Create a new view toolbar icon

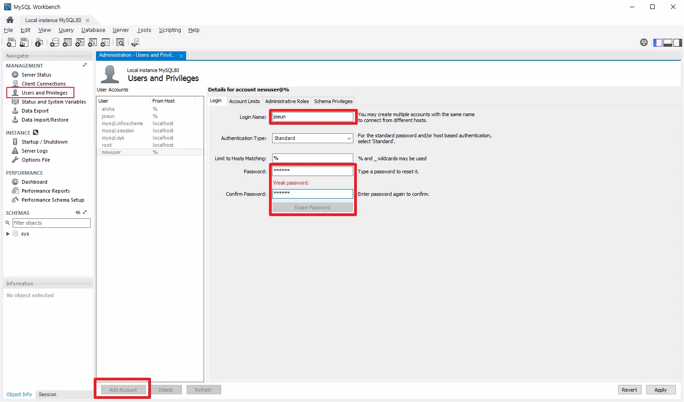tap(80, 42)
